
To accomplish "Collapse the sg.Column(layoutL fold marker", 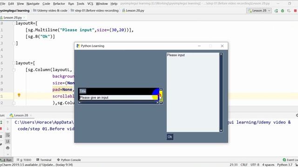I will point(14,70).
